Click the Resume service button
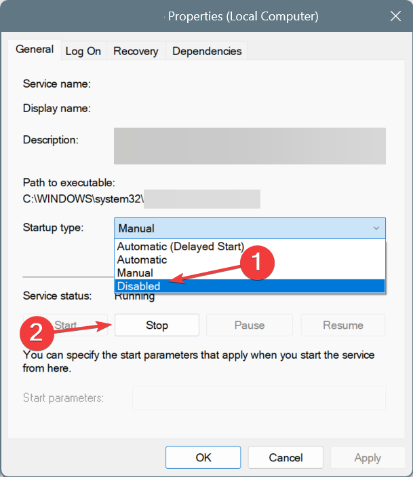Image resolution: width=413 pixels, height=477 pixels. click(343, 325)
